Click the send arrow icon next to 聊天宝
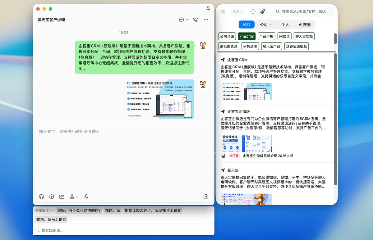The width and height of the screenshot is (373, 240). [223, 170]
